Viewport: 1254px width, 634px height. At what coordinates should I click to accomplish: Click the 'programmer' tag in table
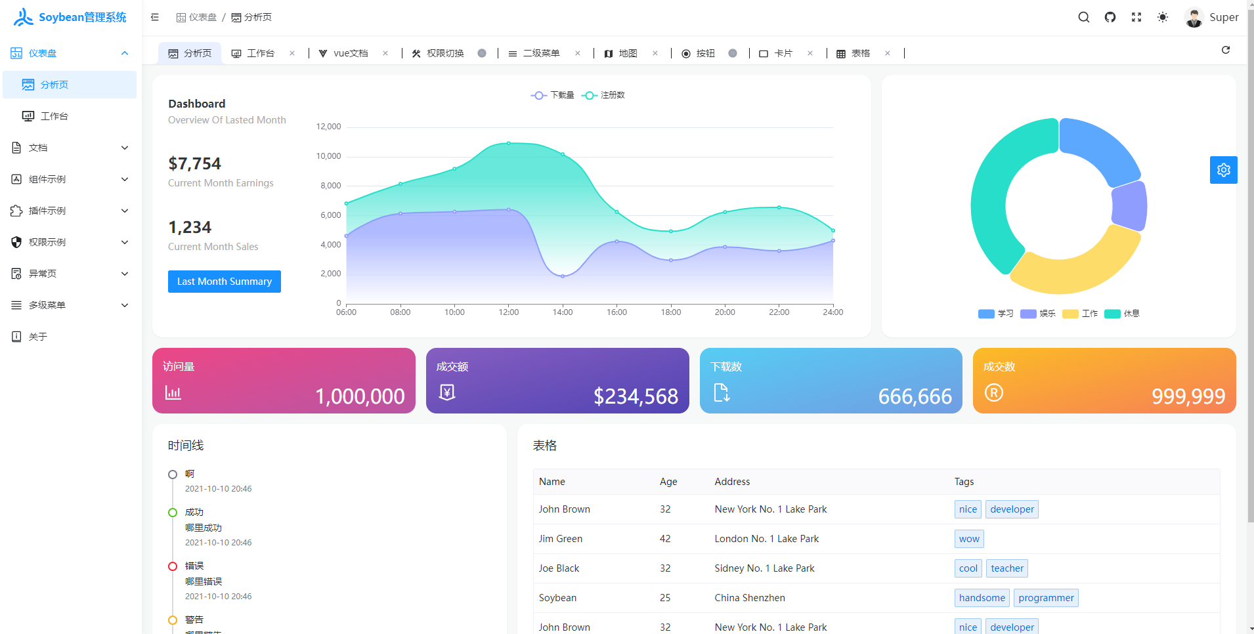(x=1046, y=598)
